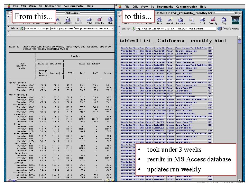Collapse personal toolbar handle in right window

[x=120, y=34]
